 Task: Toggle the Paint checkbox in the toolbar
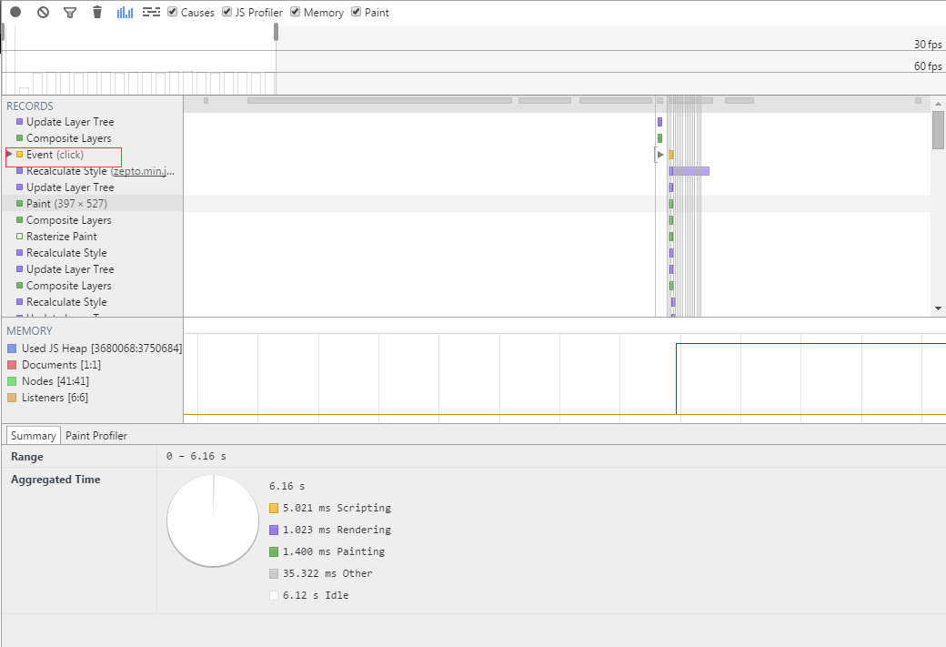click(x=357, y=13)
